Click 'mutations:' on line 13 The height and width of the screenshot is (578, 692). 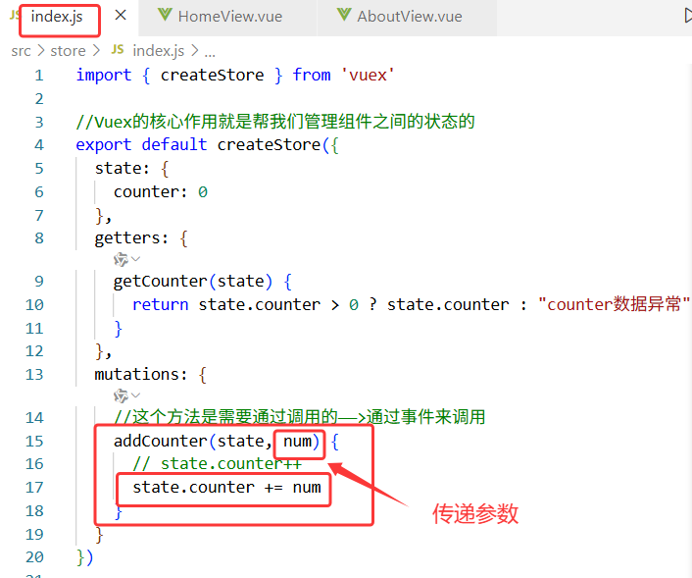(141, 375)
